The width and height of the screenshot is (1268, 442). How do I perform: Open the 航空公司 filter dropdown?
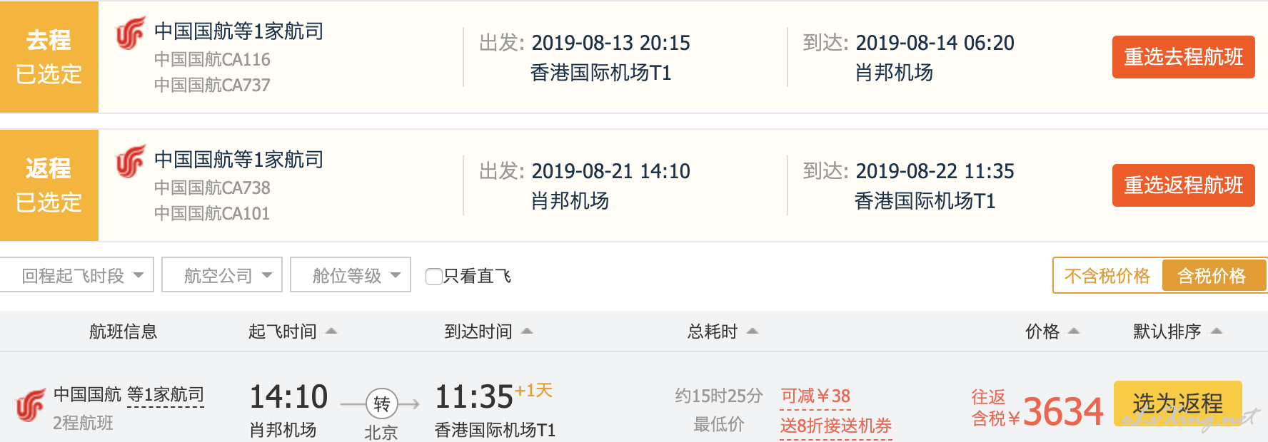(x=222, y=274)
